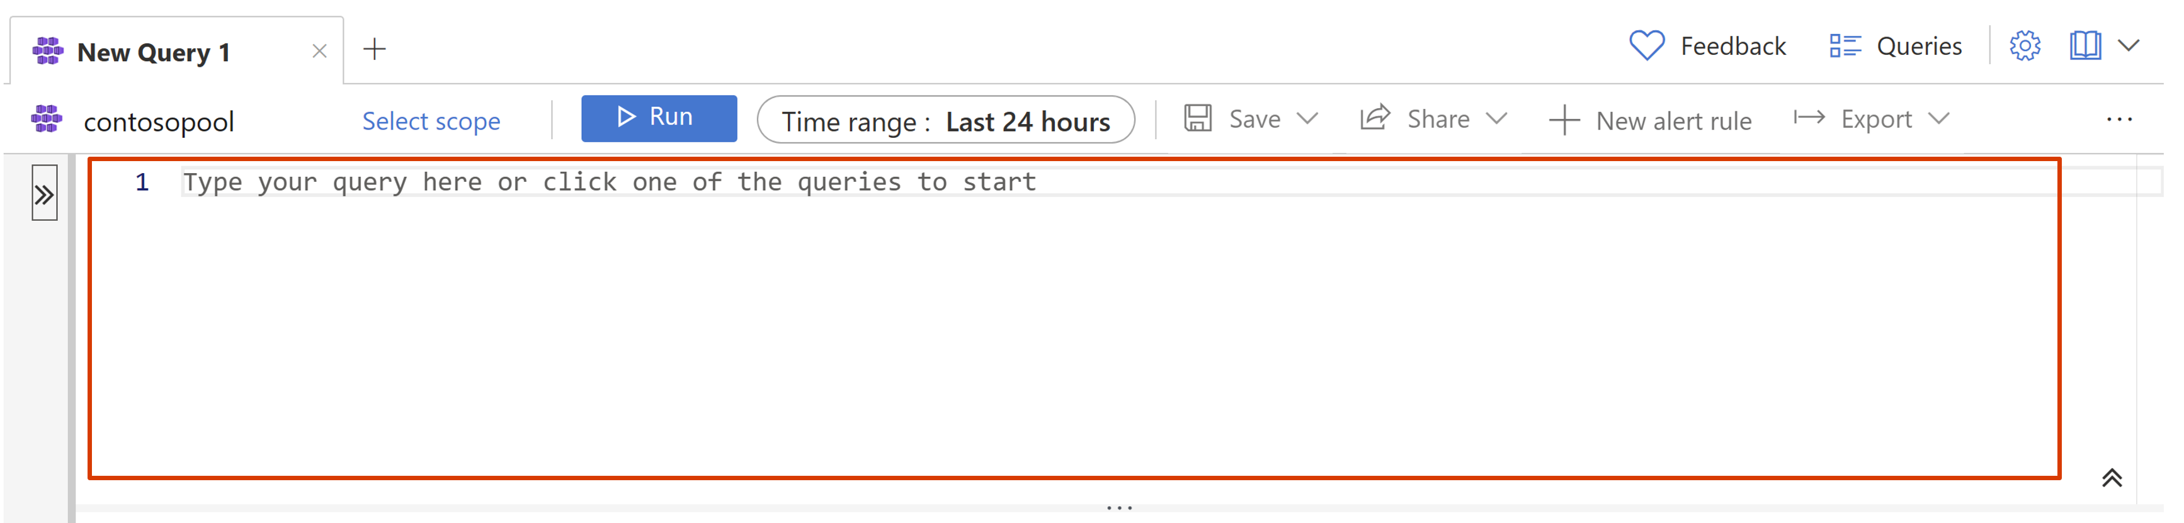This screenshot has width=2184, height=523.
Task: Open the Feedback heart icon
Action: coord(1646,46)
